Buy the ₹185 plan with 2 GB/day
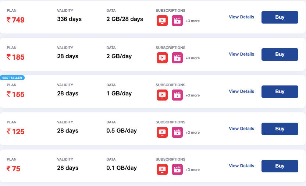 [280, 55]
